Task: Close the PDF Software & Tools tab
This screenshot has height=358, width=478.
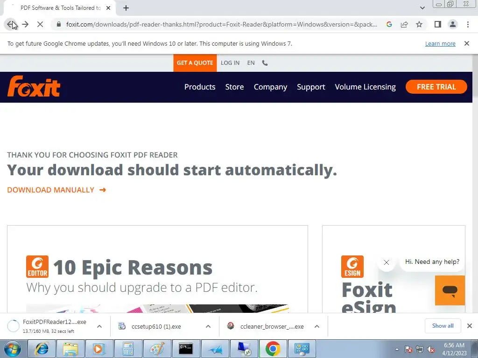Action: point(108,8)
